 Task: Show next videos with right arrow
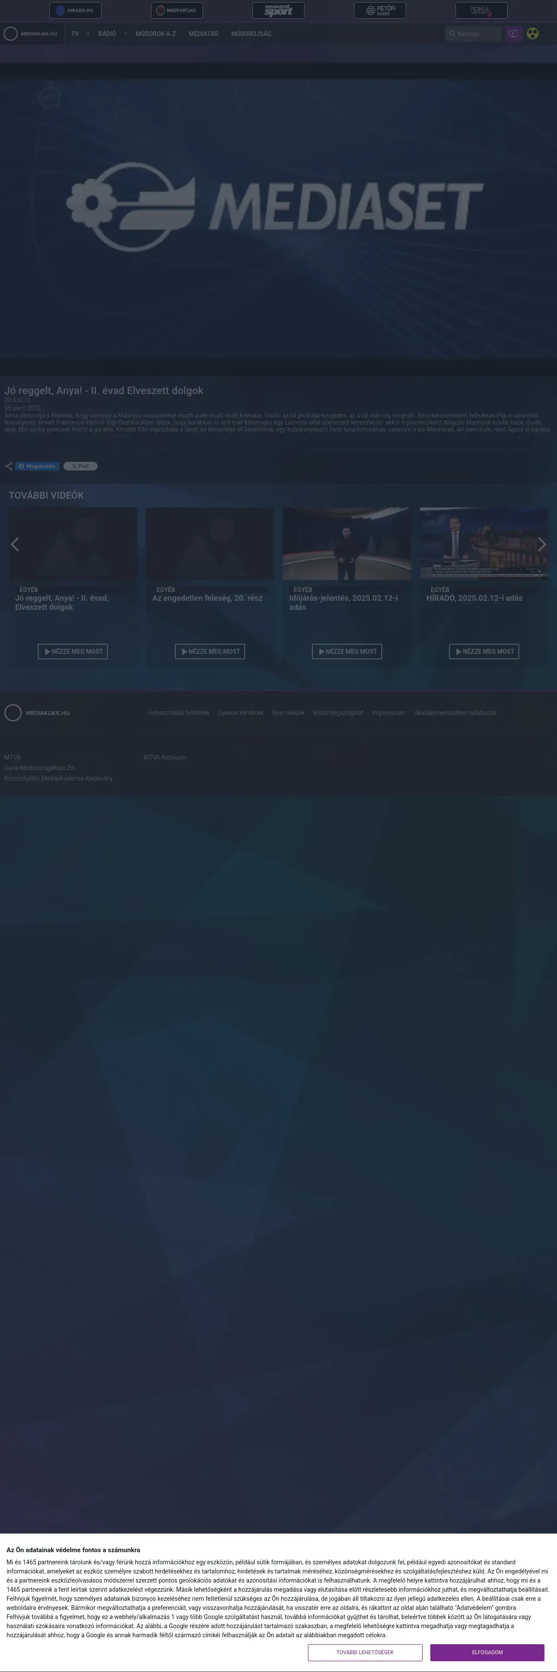(x=542, y=544)
